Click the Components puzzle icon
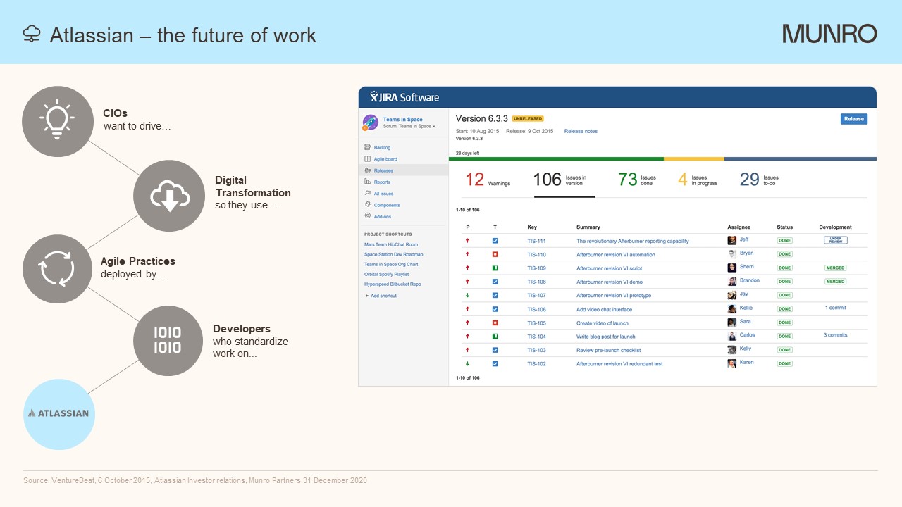 coord(368,205)
